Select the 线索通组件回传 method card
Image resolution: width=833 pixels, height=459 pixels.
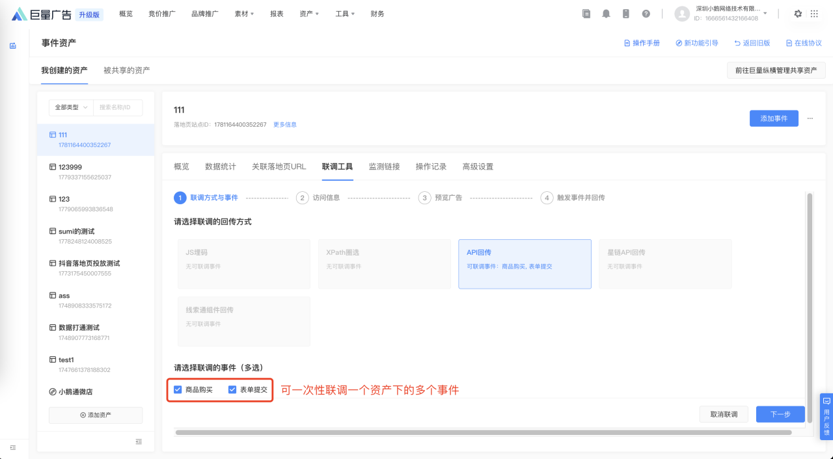[x=244, y=321]
